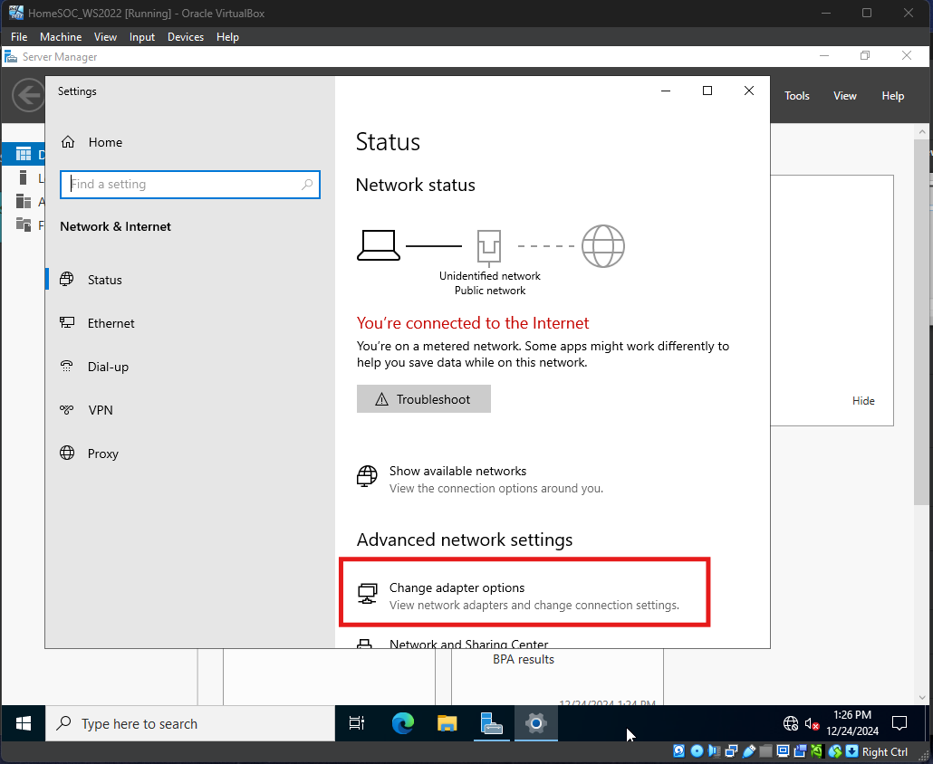Screen dimensions: 933x764
Task: Open the Ethernet settings page
Action: tap(111, 323)
